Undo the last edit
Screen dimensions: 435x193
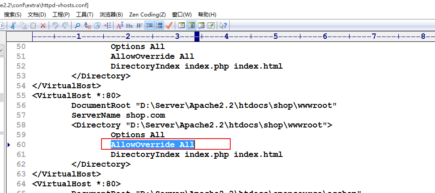click(x=55, y=25)
